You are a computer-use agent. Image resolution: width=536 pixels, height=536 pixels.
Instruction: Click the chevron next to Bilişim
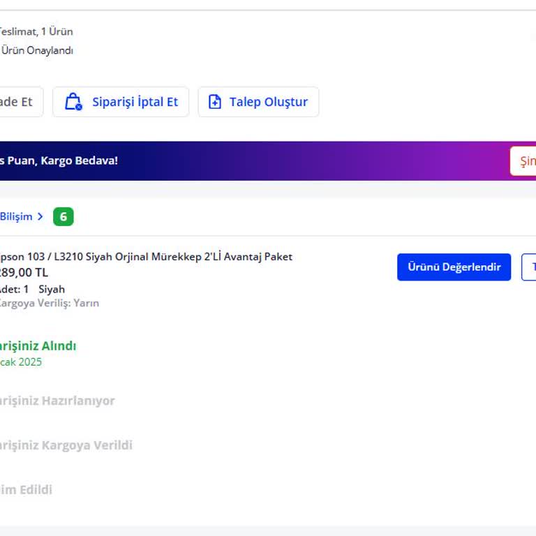click(40, 217)
